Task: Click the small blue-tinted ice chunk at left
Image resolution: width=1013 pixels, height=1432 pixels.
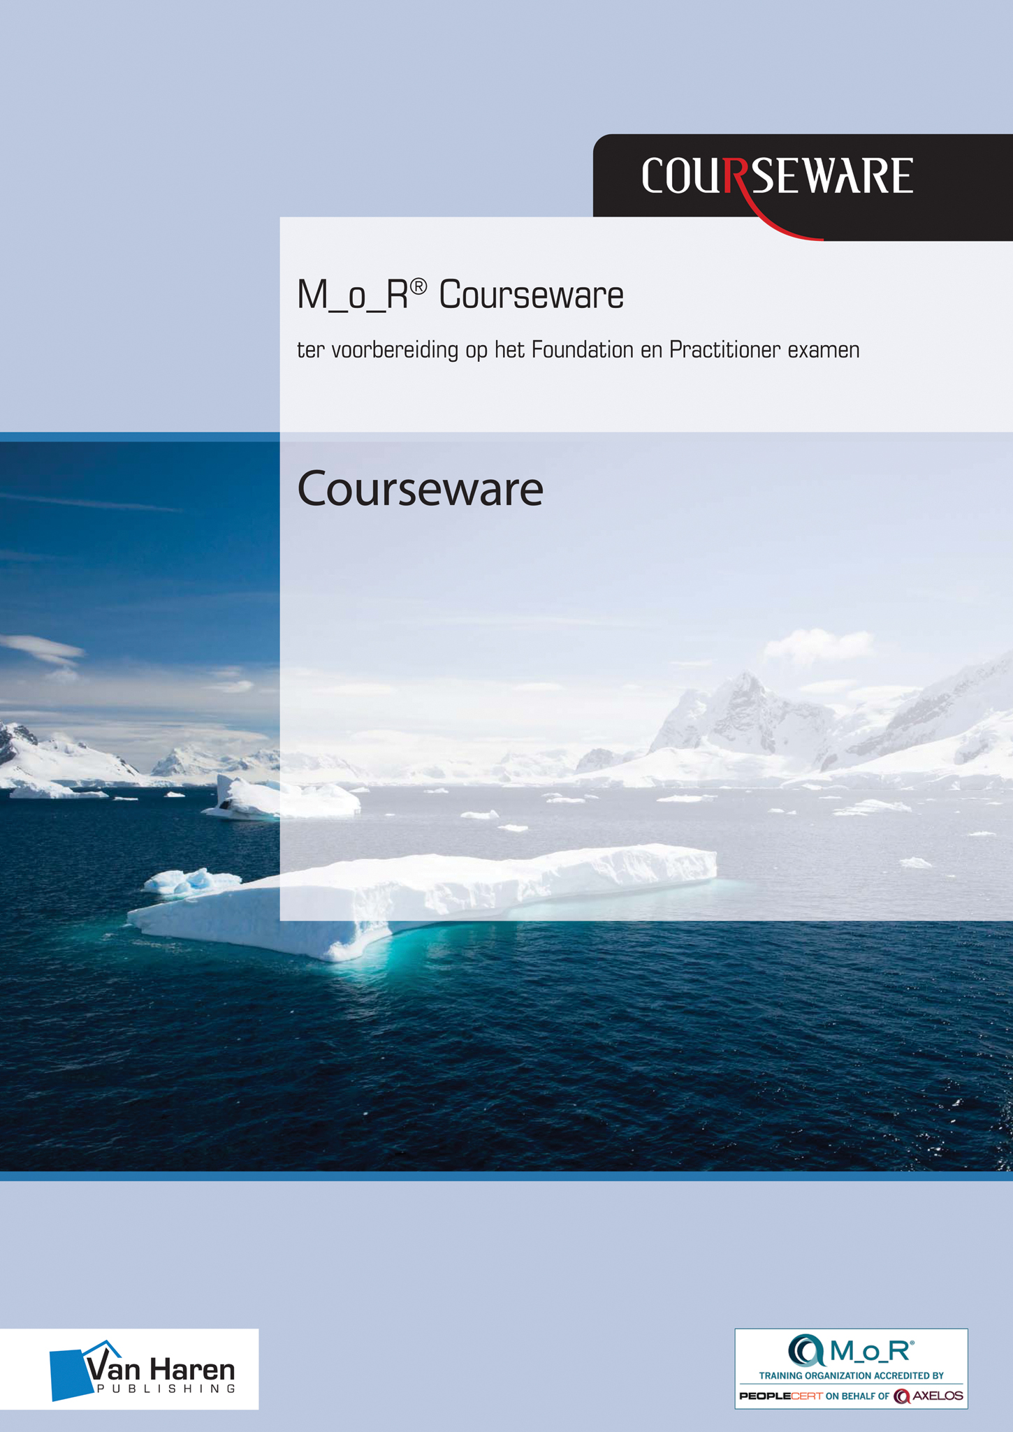Action: [x=190, y=882]
